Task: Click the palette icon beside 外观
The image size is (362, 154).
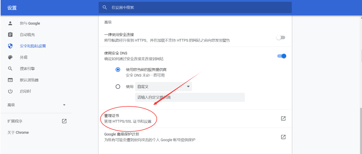Action: coord(10,57)
